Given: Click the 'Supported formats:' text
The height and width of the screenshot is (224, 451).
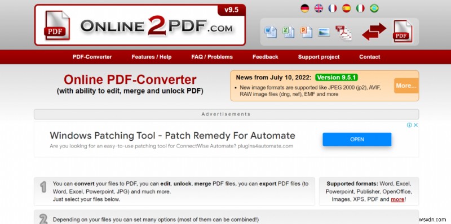Looking at the screenshot, I should [x=352, y=183].
